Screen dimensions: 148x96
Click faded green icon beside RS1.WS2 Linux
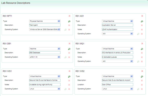(138, 89)
